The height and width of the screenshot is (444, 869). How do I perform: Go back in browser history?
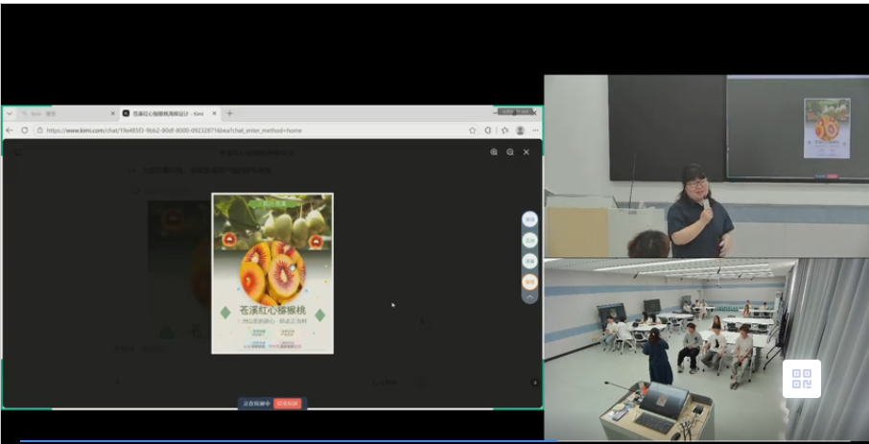(x=9, y=130)
